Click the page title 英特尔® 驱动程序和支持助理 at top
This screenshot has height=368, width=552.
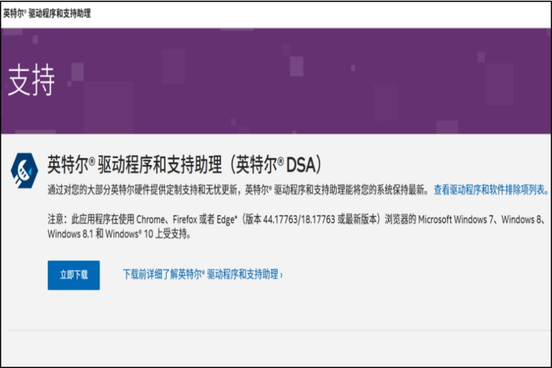tap(47, 14)
